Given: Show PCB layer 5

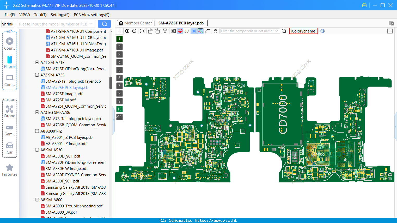Looking at the screenshot, I should (x=119, y=70).
